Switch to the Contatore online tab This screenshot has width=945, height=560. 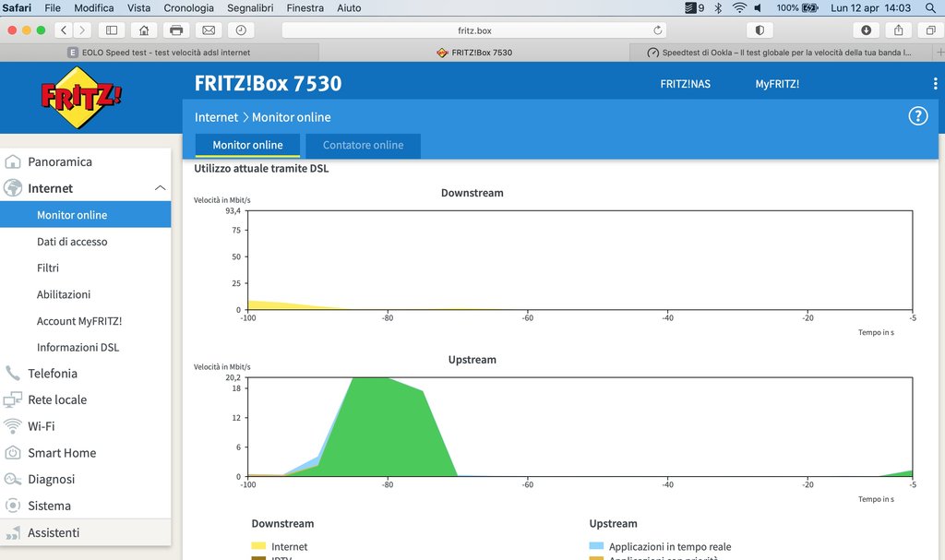click(x=363, y=145)
